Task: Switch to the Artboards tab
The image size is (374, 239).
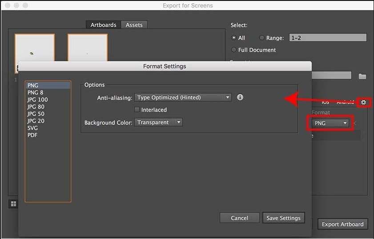Action: click(104, 25)
